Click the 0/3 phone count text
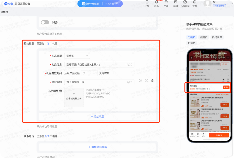This screenshot has width=234, height=158. coord(47,136)
